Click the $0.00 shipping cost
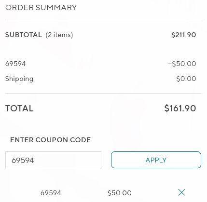This screenshot has height=202, width=207. (x=186, y=79)
